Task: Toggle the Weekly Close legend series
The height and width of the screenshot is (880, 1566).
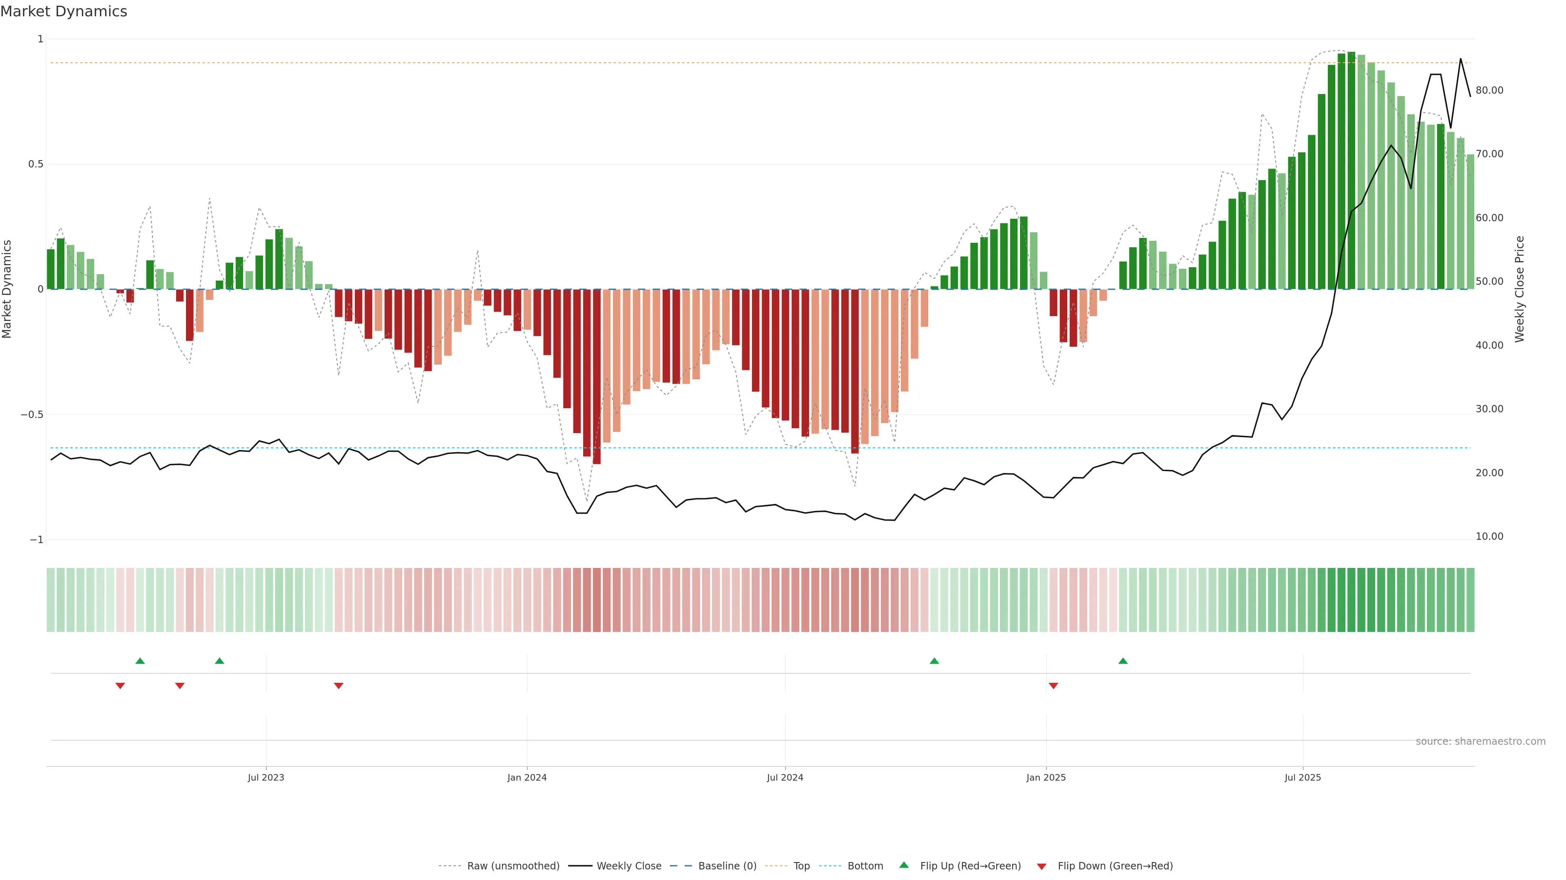Action: pos(628,866)
